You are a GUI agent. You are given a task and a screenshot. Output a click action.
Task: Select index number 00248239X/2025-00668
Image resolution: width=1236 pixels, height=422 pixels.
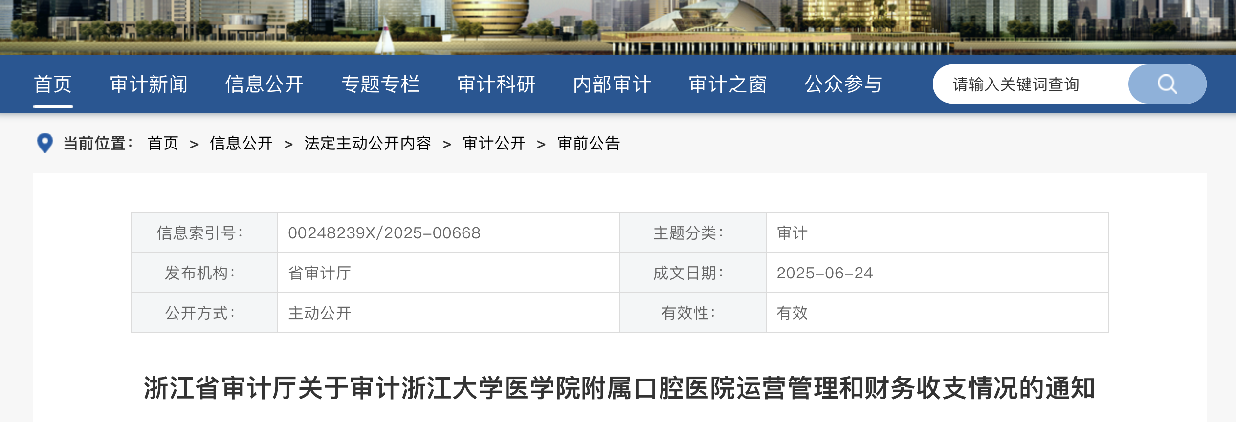pyautogui.click(x=384, y=233)
